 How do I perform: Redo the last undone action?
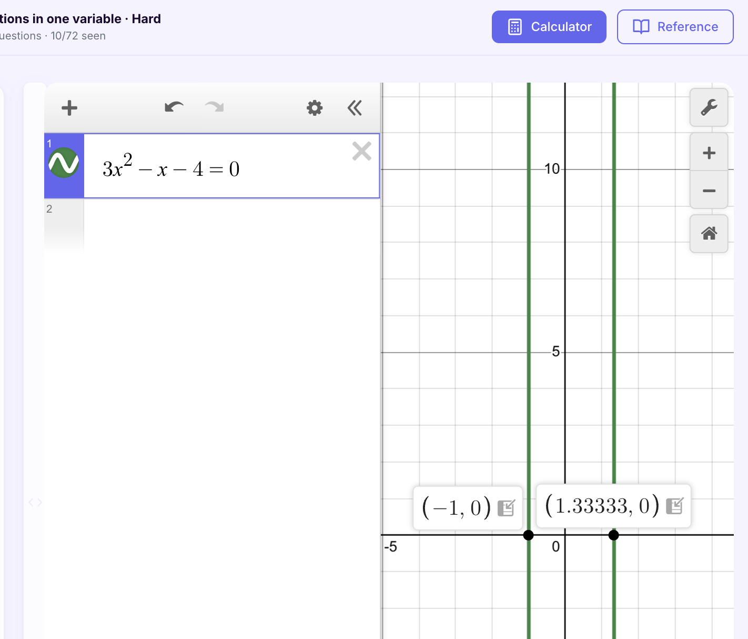(214, 107)
